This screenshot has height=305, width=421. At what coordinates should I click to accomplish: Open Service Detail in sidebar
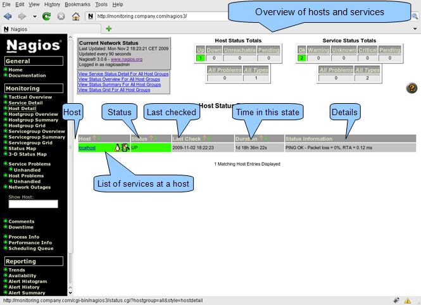click(x=25, y=103)
